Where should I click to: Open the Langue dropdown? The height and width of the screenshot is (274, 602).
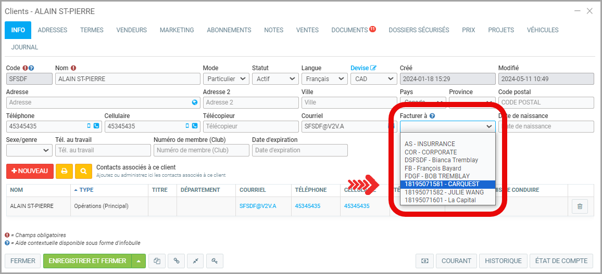(324, 79)
